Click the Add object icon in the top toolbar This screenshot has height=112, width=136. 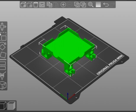(x=23, y=4)
